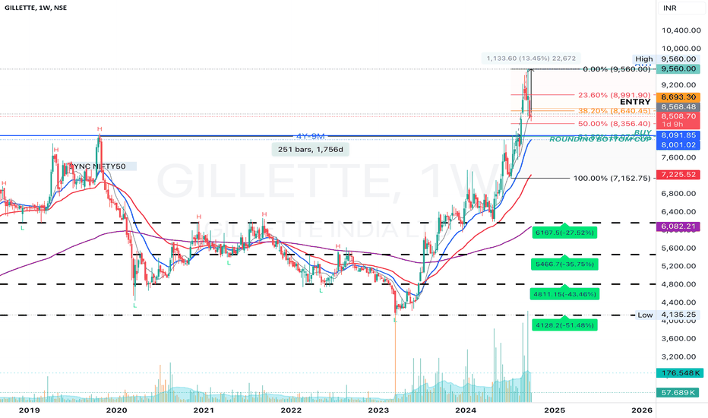Screen dimensions: 708x418
Task: Select the green 6167.5(-27.52%) callout
Action: click(564, 233)
